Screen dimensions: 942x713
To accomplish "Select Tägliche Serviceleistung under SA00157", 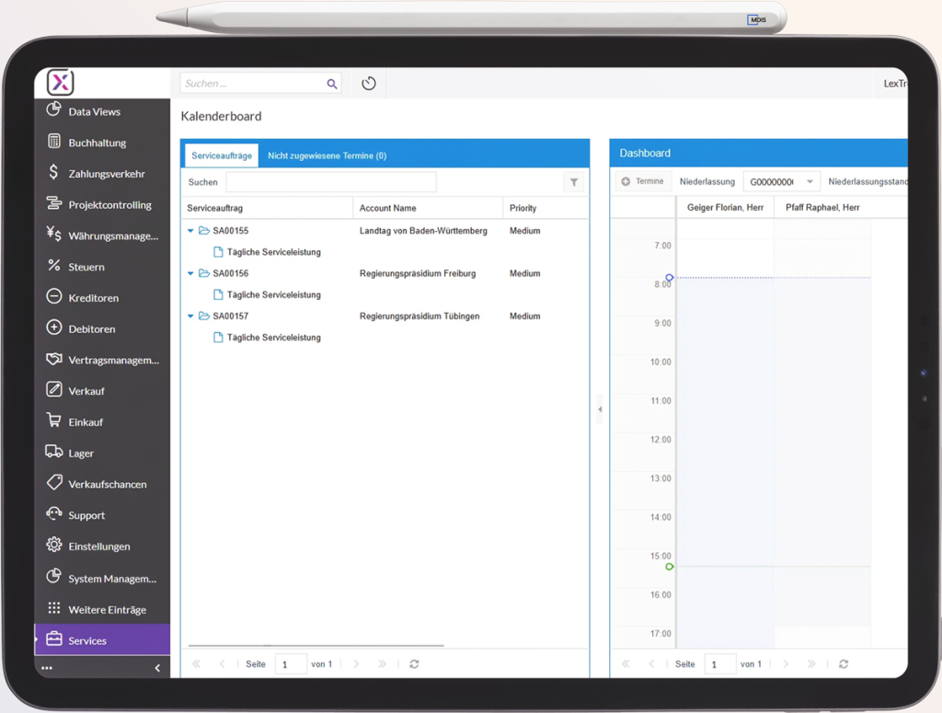I will coord(273,338).
